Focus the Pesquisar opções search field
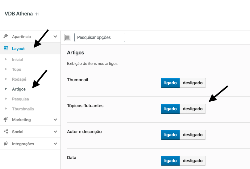 100,37
